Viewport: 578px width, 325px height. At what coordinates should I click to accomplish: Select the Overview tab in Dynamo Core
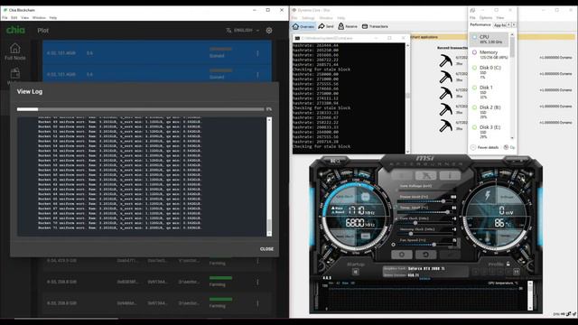303,26
